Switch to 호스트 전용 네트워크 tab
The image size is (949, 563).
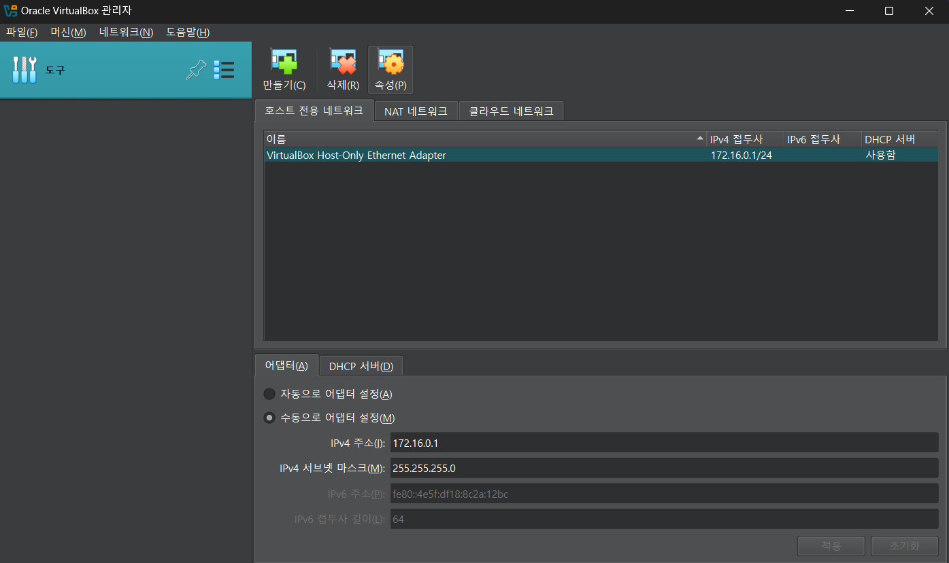tap(314, 111)
